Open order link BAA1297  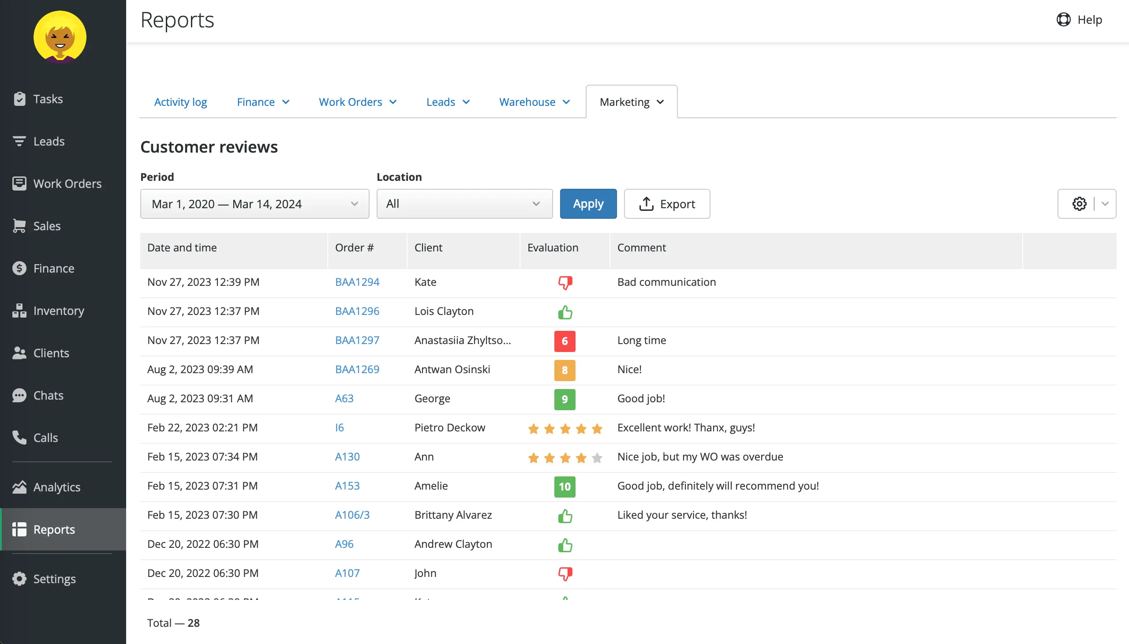pyautogui.click(x=357, y=340)
